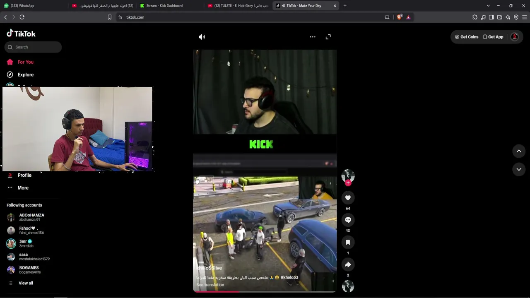530x298 pixels.
Task: Click the Get Coins button
Action: pyautogui.click(x=466, y=37)
